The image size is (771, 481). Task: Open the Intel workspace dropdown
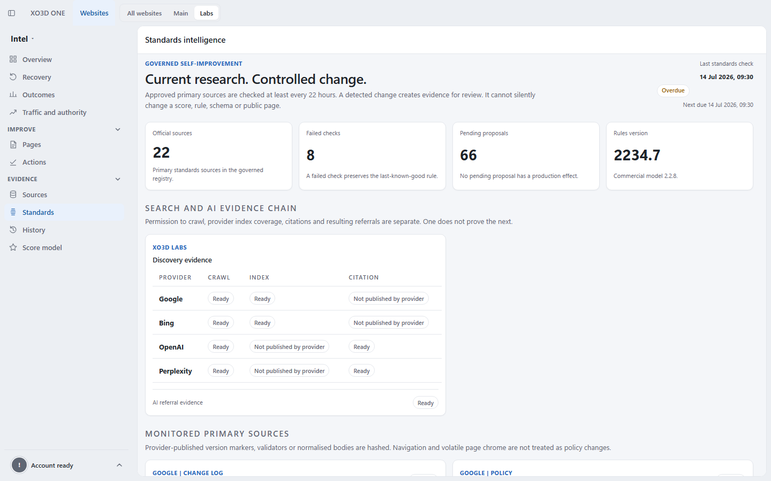point(22,39)
